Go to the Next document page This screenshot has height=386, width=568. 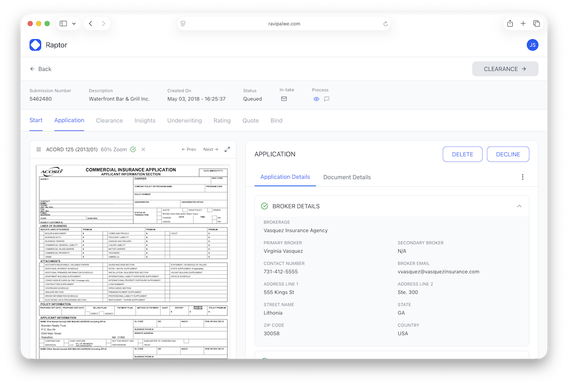click(210, 149)
